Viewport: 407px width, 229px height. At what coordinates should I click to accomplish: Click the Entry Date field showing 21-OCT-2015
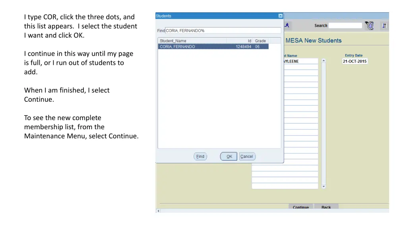[x=355, y=61]
